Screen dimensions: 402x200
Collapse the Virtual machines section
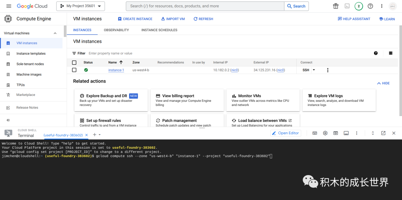tap(55, 33)
